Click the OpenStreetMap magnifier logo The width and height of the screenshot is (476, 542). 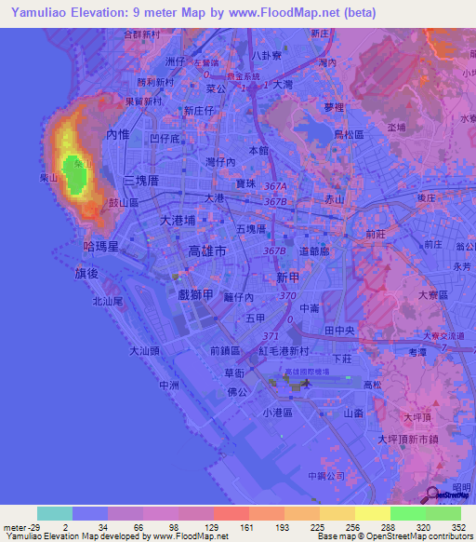430,495
